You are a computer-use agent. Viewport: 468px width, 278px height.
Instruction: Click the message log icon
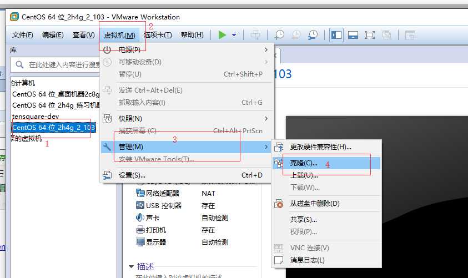(x=279, y=260)
